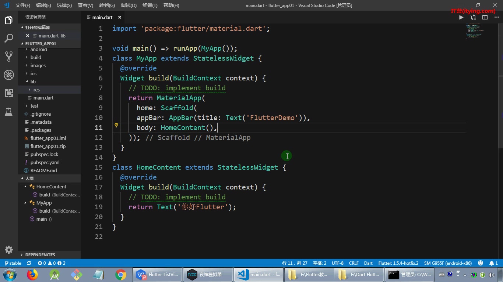Click the line 11 column 27 indicator

[x=295, y=263]
